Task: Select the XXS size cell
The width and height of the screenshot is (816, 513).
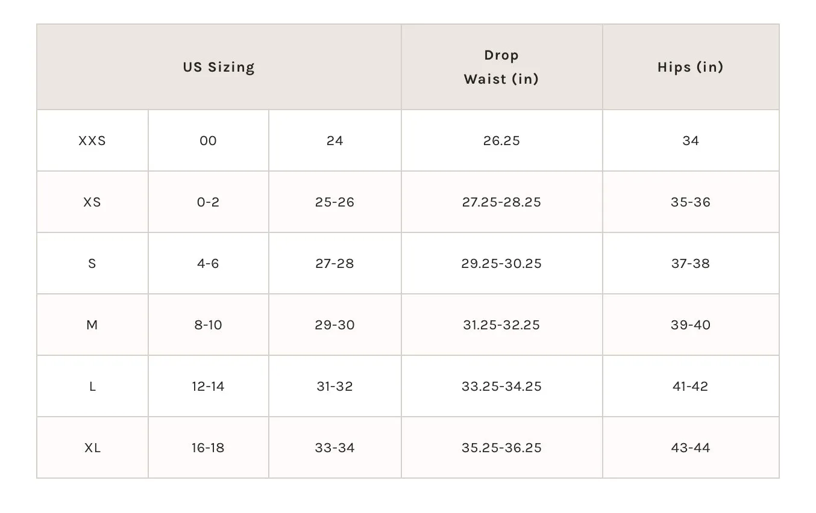Action: pos(92,141)
